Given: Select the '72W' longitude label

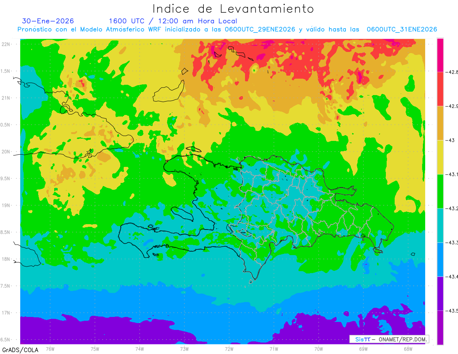Looking at the screenshot, I should pos(229,349).
